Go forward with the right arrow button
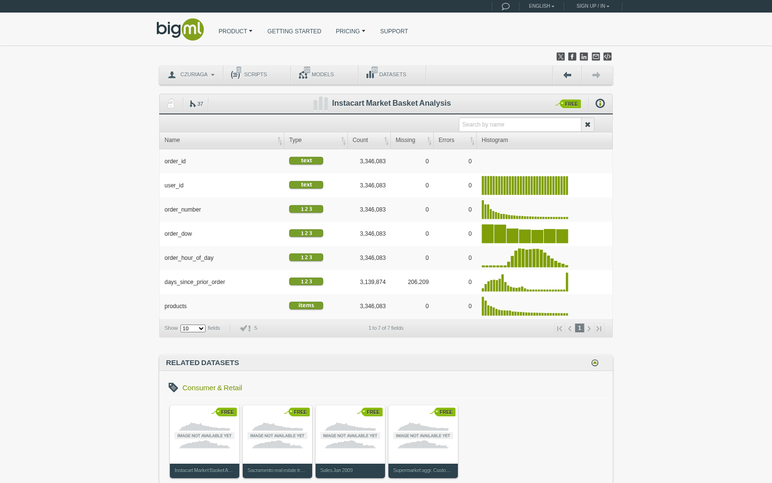 point(596,75)
